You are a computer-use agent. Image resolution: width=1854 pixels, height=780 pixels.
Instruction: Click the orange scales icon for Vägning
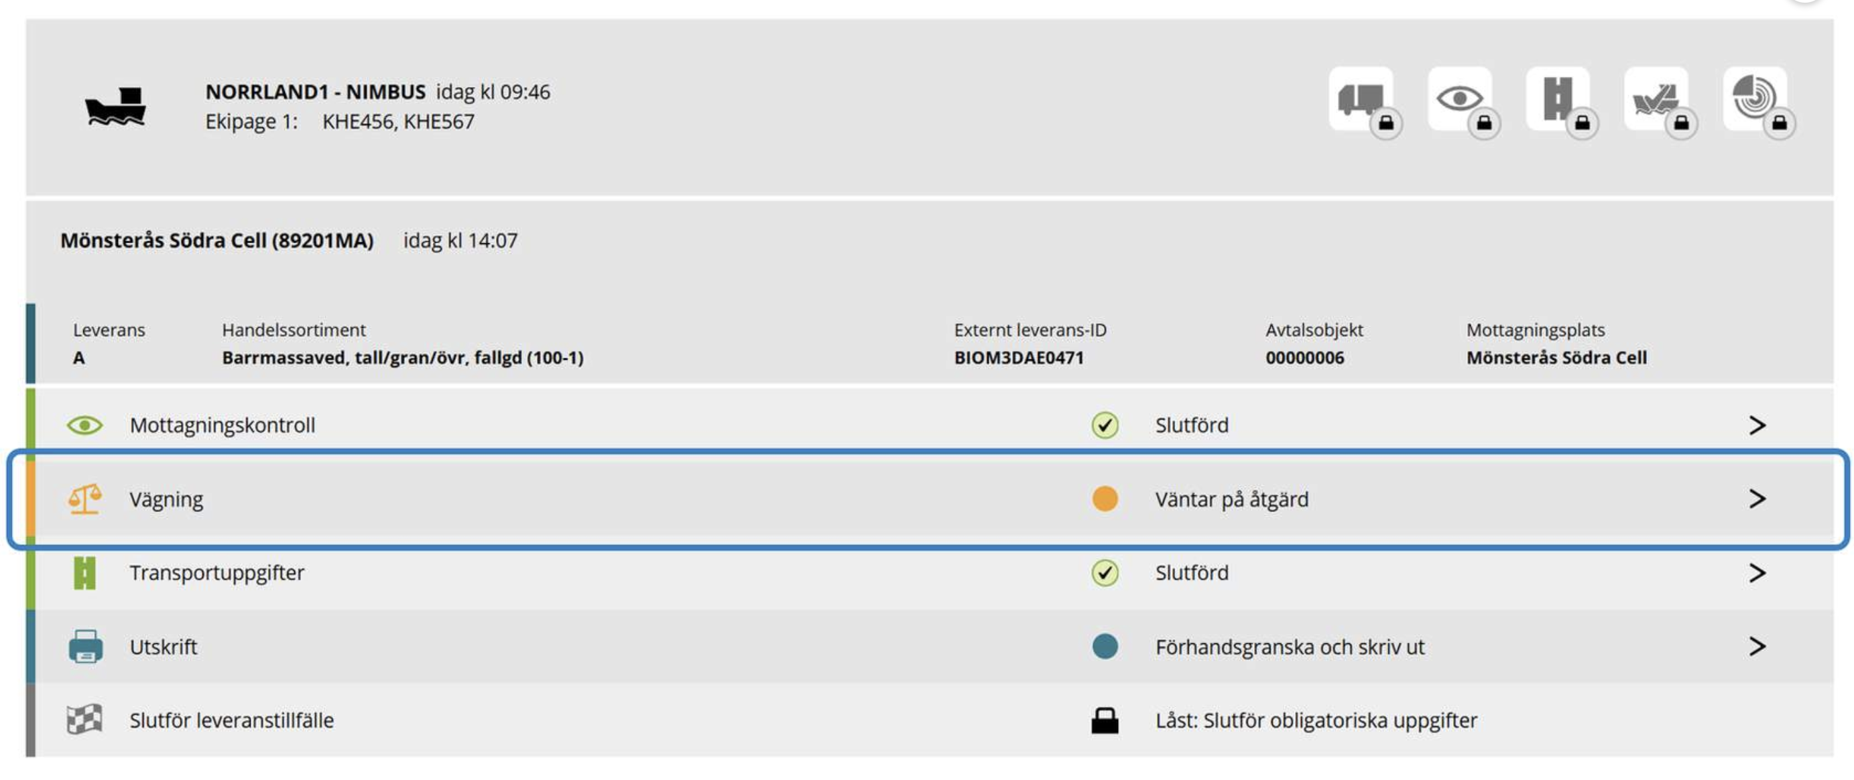pyautogui.click(x=85, y=499)
